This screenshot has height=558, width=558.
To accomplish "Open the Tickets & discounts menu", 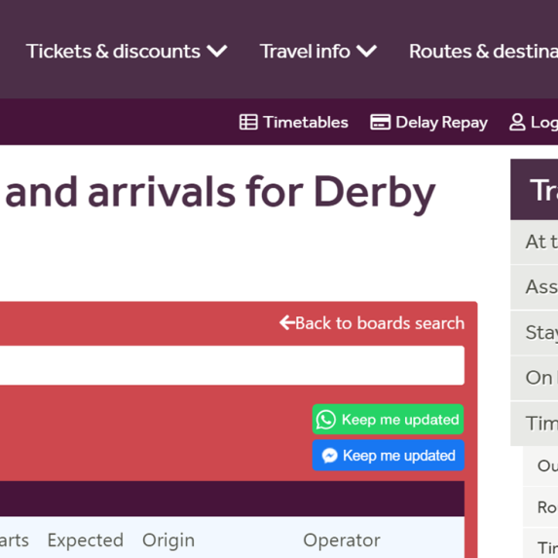I will pyautogui.click(x=127, y=52).
